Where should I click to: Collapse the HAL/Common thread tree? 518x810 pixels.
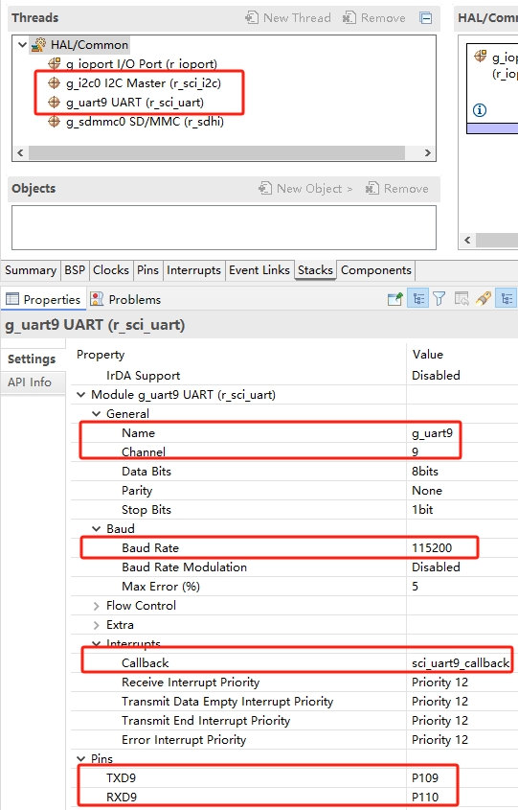(x=22, y=45)
